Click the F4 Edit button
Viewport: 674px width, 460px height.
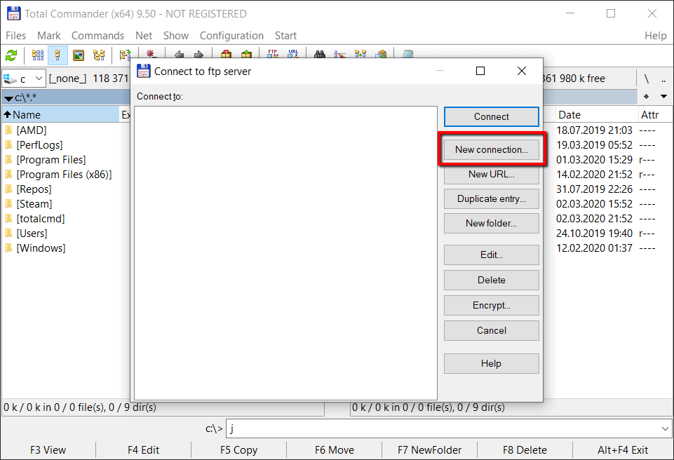[x=144, y=450]
